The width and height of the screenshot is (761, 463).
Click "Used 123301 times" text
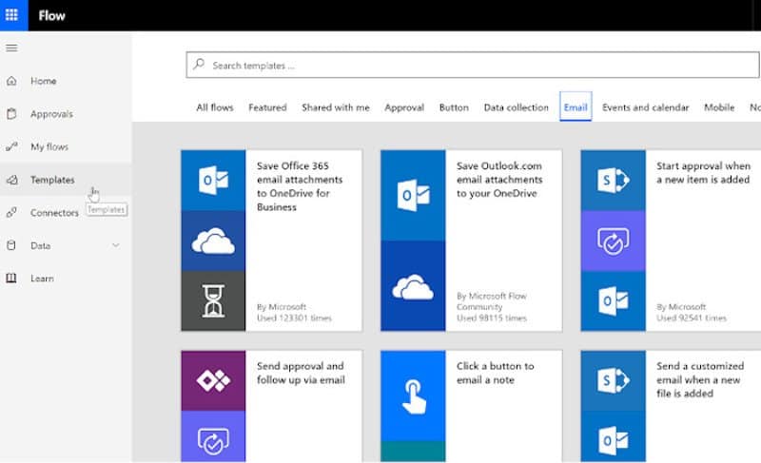(x=294, y=318)
